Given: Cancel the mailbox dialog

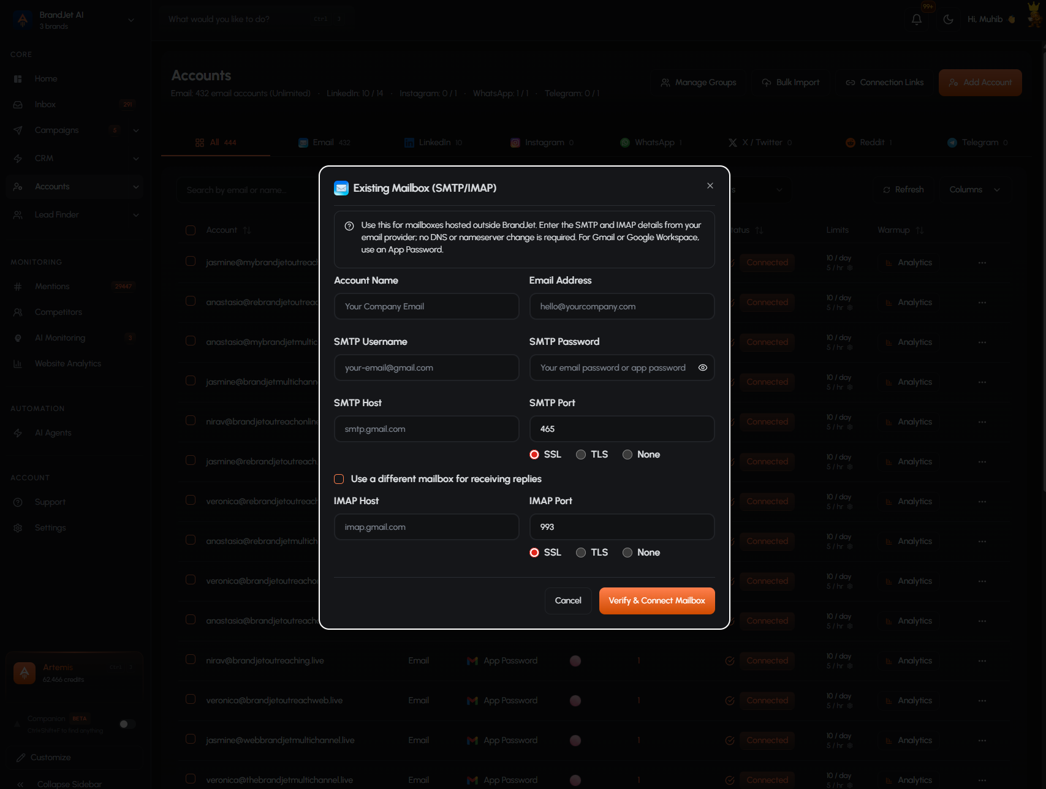Looking at the screenshot, I should [568, 601].
